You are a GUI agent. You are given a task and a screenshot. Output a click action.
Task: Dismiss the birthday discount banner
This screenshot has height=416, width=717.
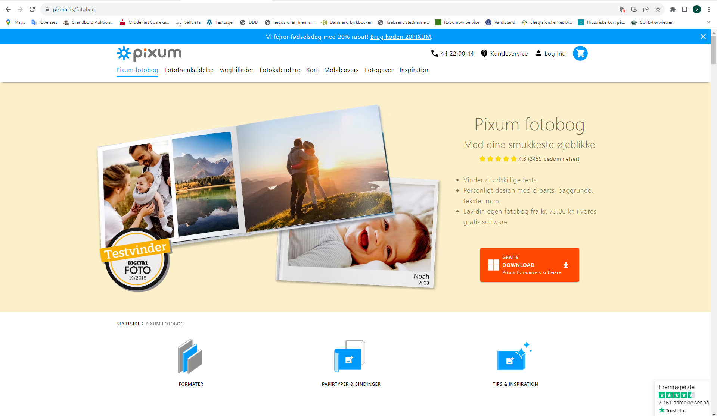click(x=703, y=37)
